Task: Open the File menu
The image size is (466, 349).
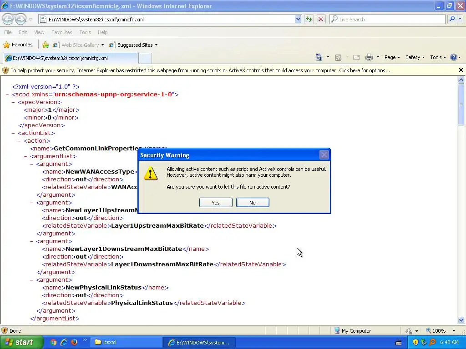Action: 8,32
